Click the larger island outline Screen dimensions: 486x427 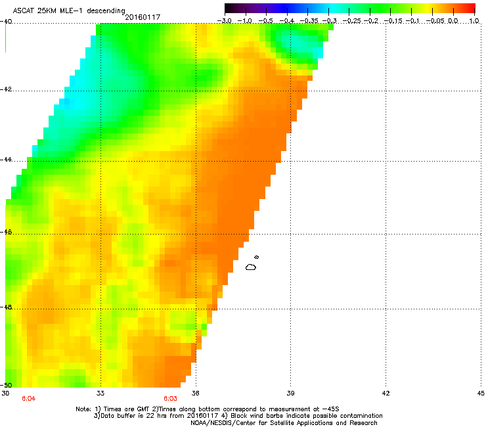point(251,267)
